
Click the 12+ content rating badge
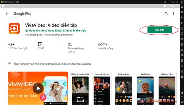70,44
